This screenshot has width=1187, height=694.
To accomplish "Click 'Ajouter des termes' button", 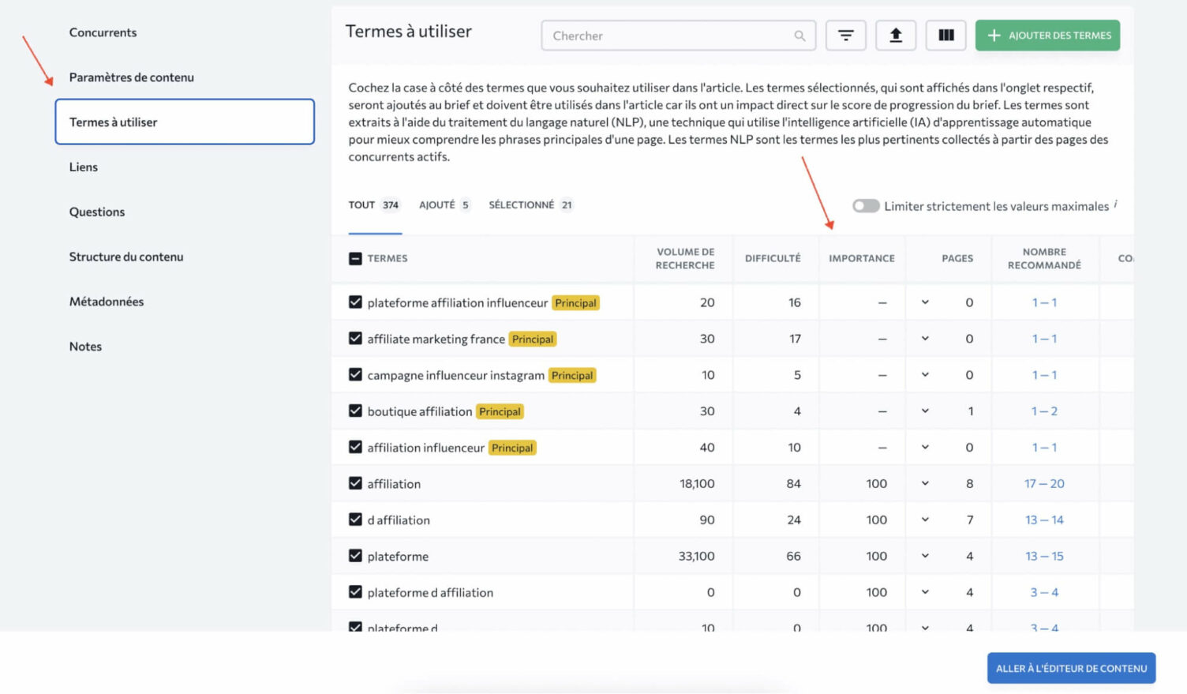I will pos(1047,36).
